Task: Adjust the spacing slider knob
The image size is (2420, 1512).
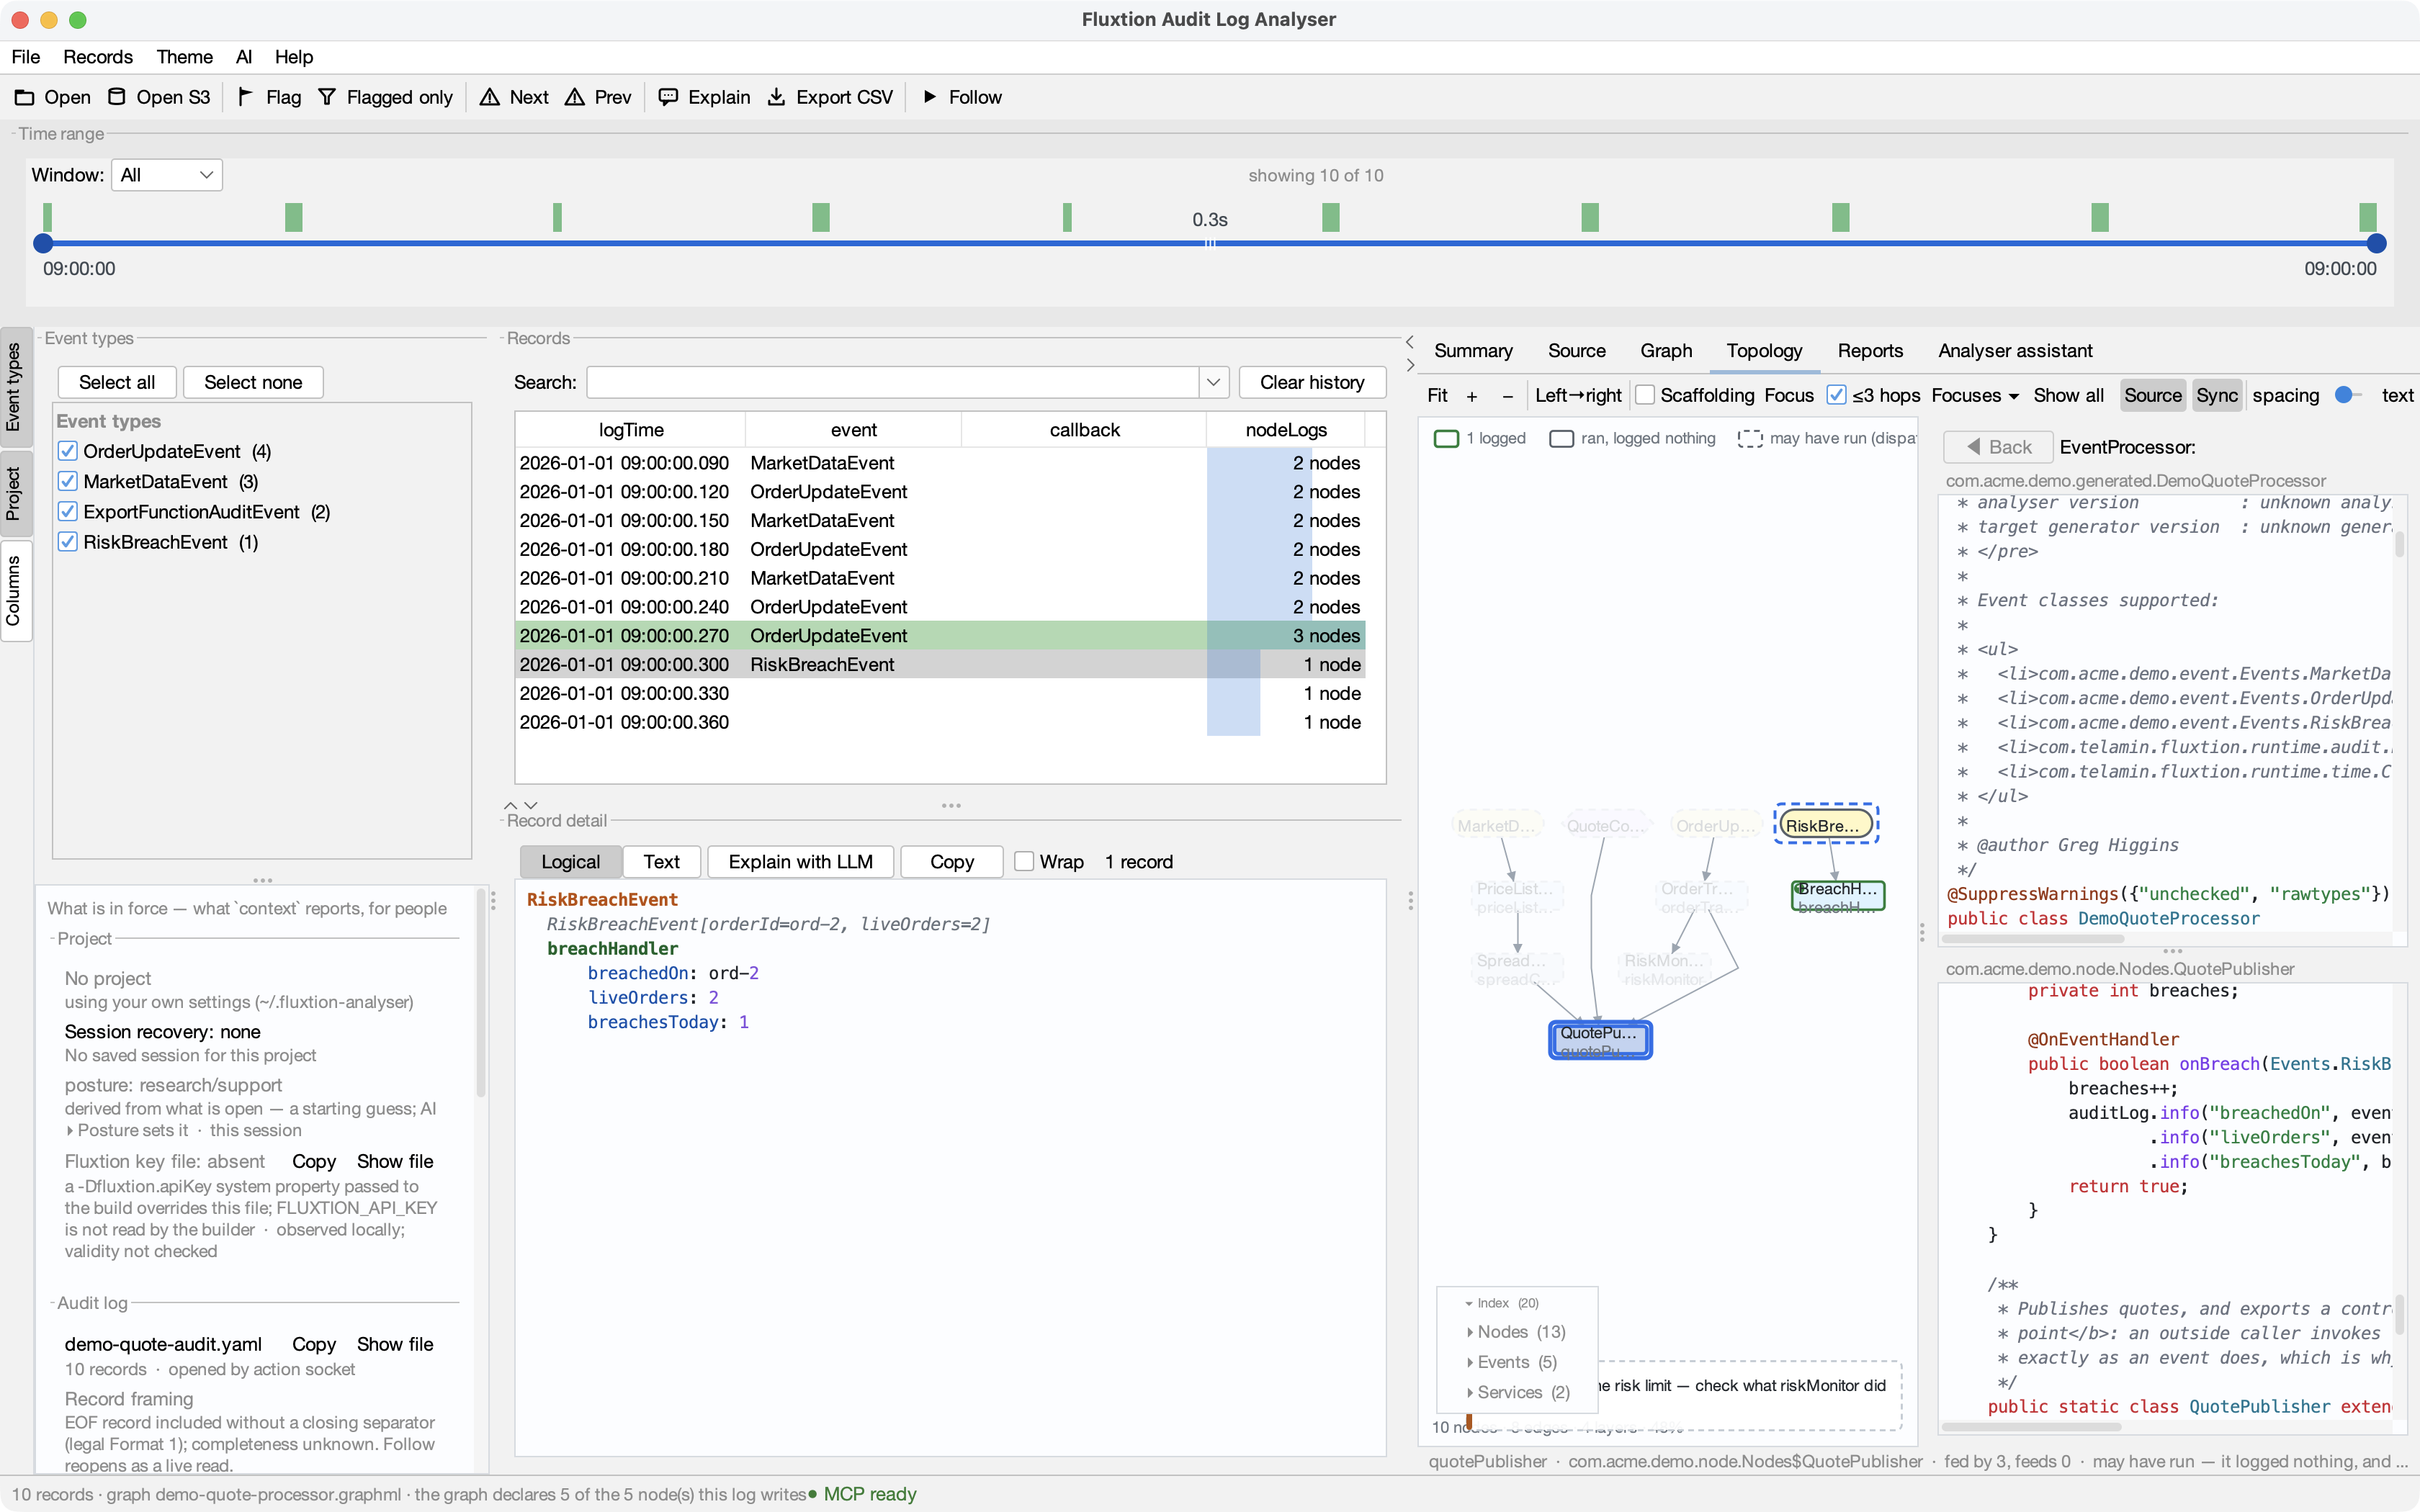Action: tap(2344, 395)
